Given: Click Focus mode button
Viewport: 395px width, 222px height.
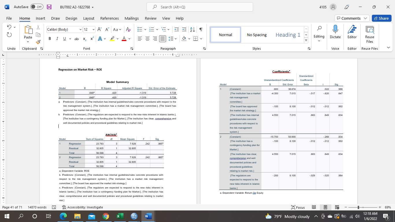Looking at the screenshot, I should [298, 207].
